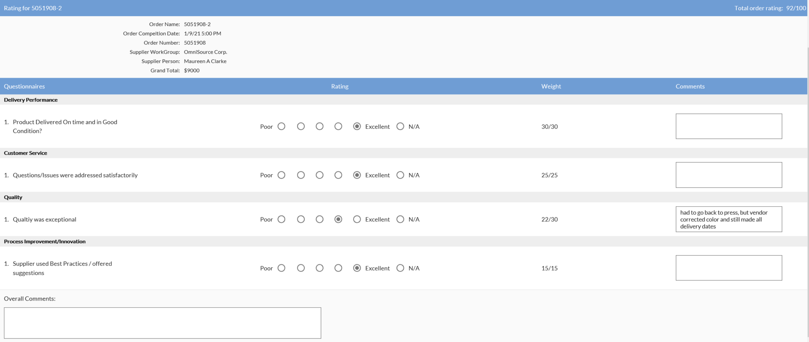
Task: Select Excellent for Questions/Issues addressed satisfactorily
Action: (x=357, y=175)
